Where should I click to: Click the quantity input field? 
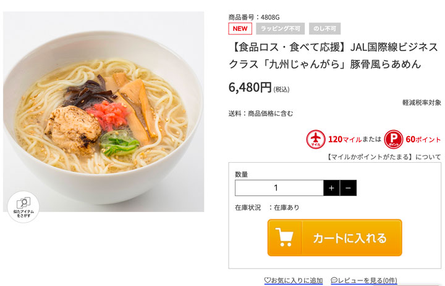[279, 188]
